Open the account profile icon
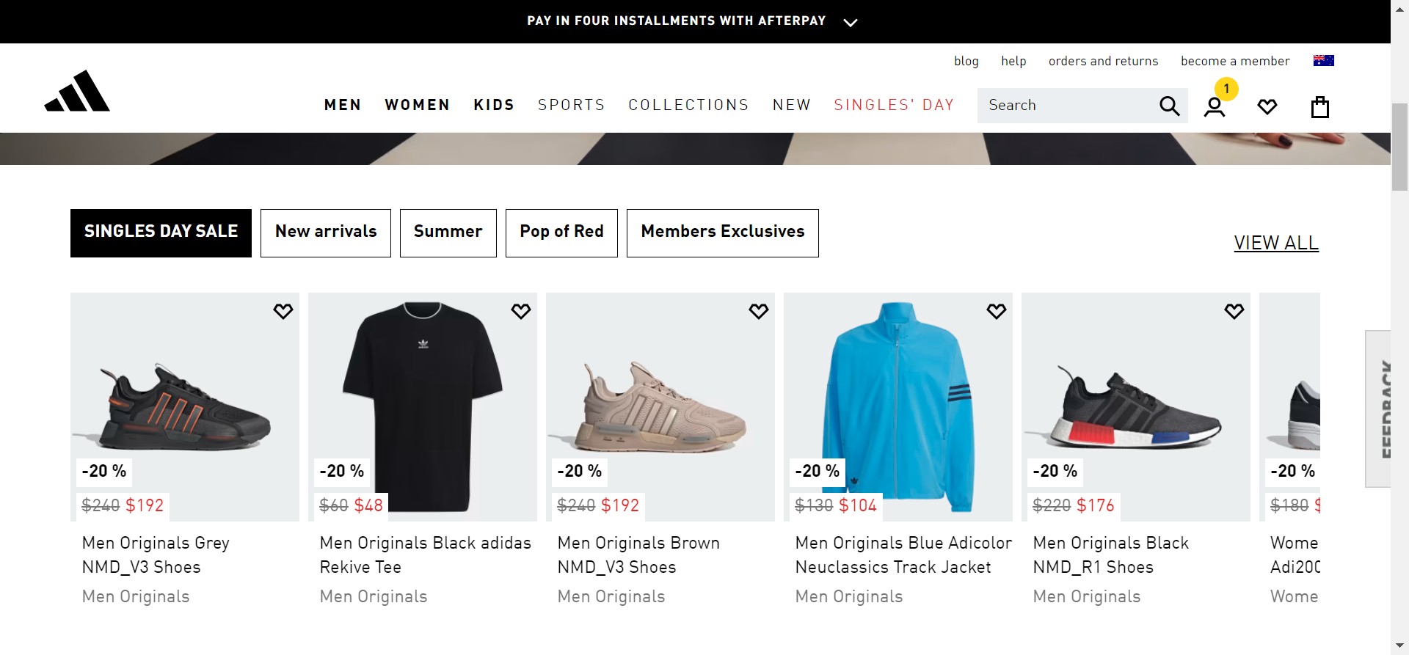1409x655 pixels. tap(1215, 108)
